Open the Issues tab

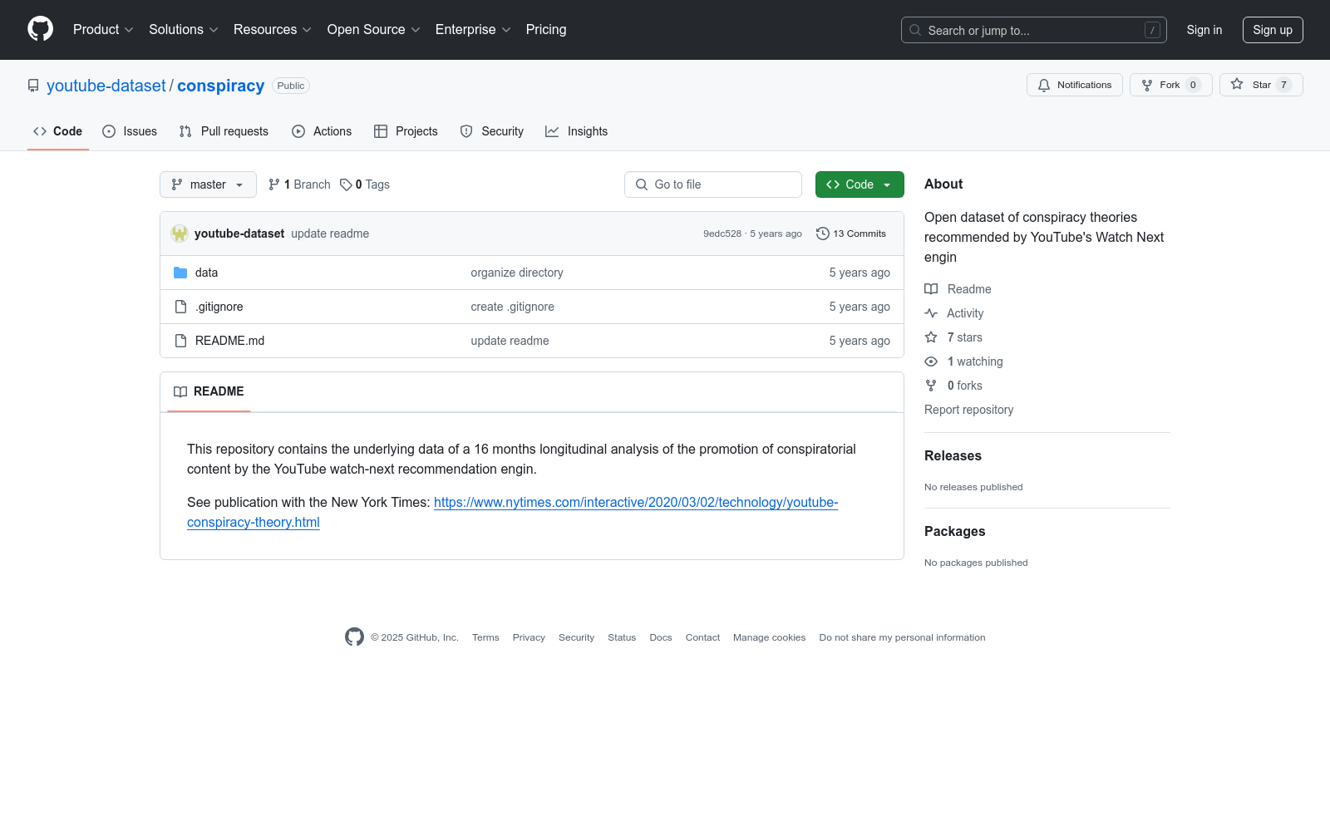coord(130,131)
